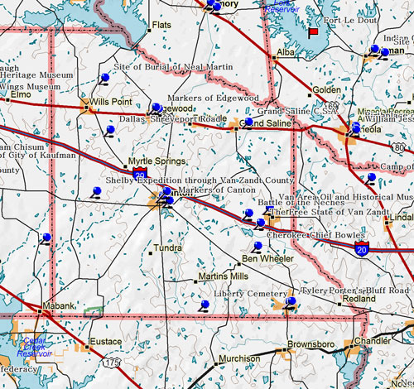The width and height of the screenshot is (414, 389).
Task: Select the pushpin beside the 'Camp of' label
Action: tap(370, 179)
